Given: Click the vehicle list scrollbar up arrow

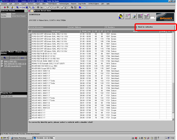Looking at the screenshot, I should pyautogui.click(x=173, y=31).
